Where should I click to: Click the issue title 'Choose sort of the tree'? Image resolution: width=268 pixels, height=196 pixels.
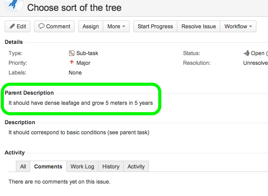74,7
